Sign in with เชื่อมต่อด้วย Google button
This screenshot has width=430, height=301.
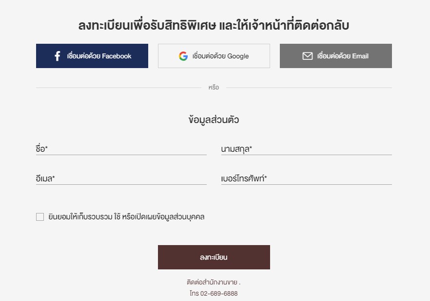point(214,56)
